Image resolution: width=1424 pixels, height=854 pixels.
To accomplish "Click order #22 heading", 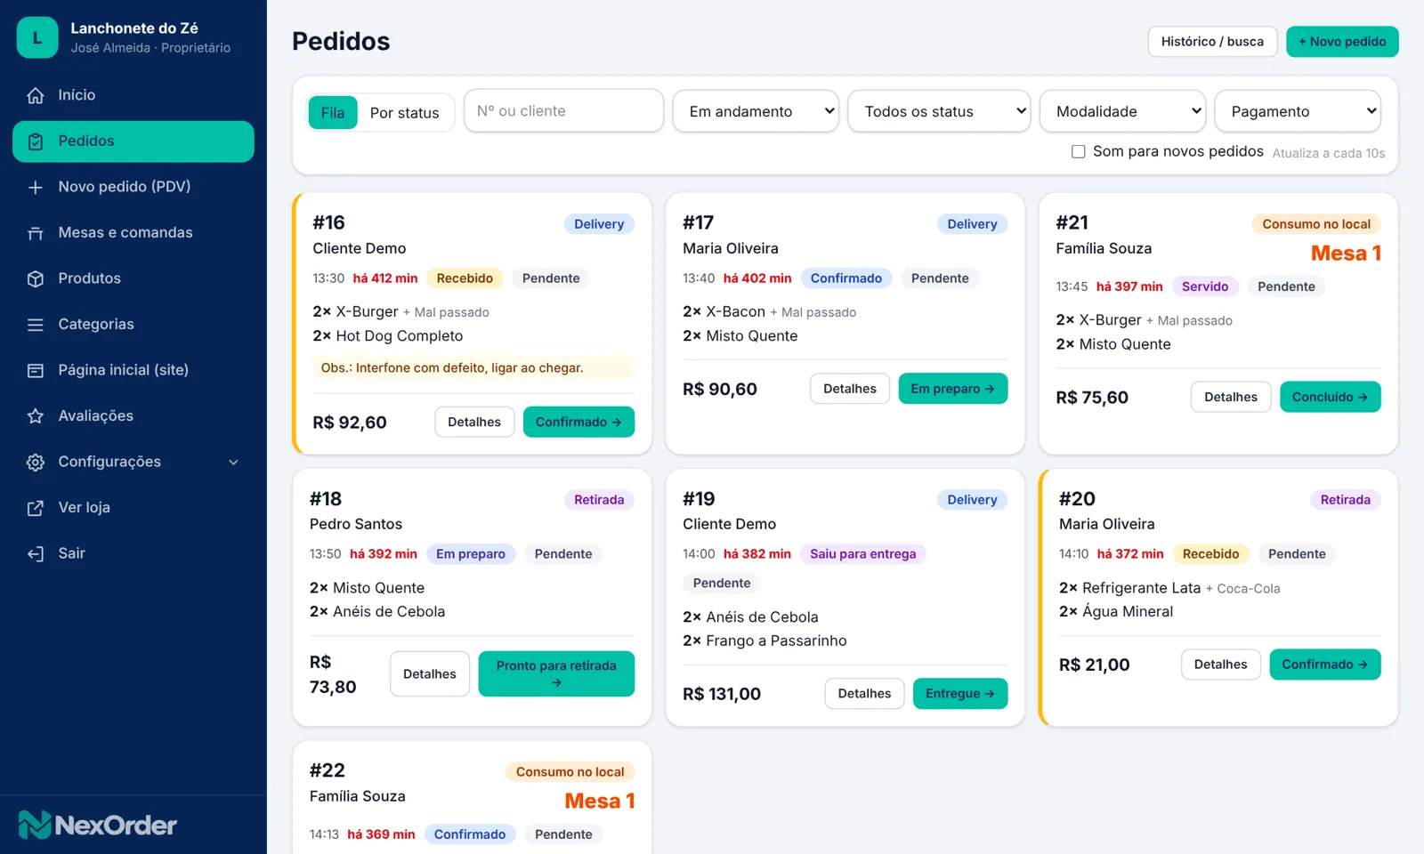I will (x=328, y=770).
